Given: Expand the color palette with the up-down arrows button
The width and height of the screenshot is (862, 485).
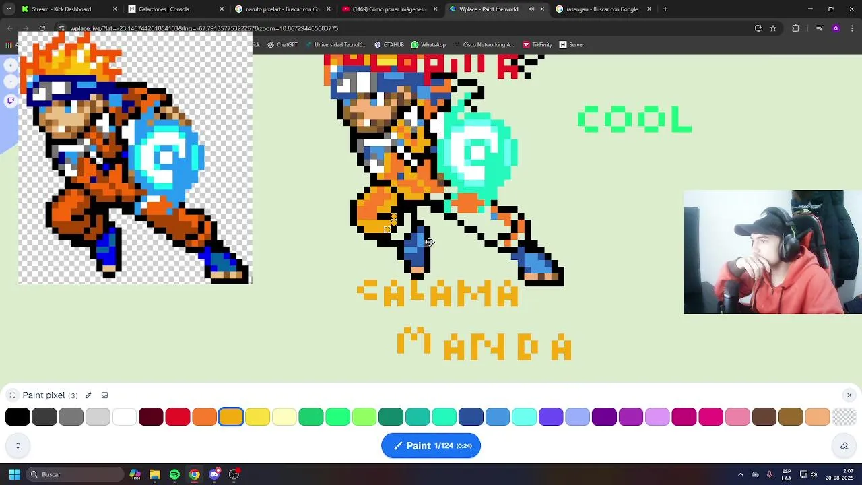Looking at the screenshot, I should [18, 445].
